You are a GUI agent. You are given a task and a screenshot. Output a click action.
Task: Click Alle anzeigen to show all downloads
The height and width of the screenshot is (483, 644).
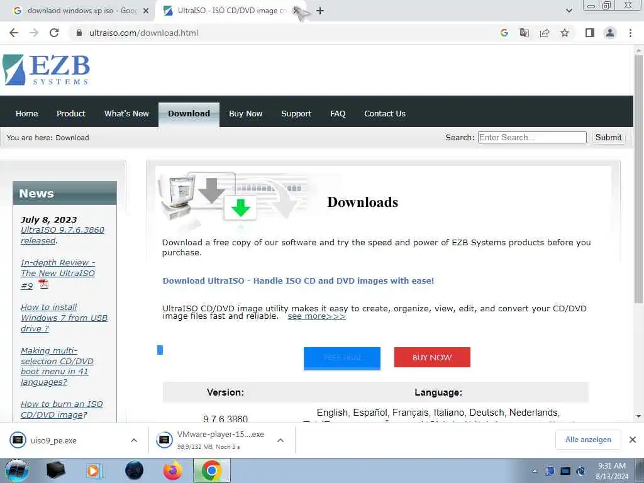[588, 440]
